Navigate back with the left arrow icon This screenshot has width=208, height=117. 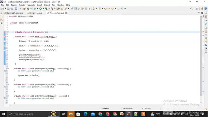[x=112, y=9]
